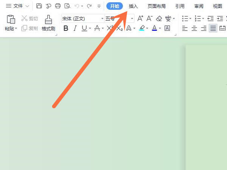This screenshot has width=227, height=170.
Task: Toggle strikethrough formatting
Action: (97, 28)
